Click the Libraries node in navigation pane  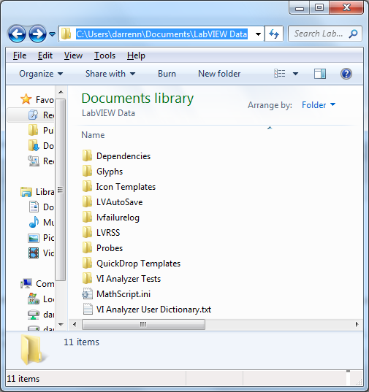(x=37, y=192)
